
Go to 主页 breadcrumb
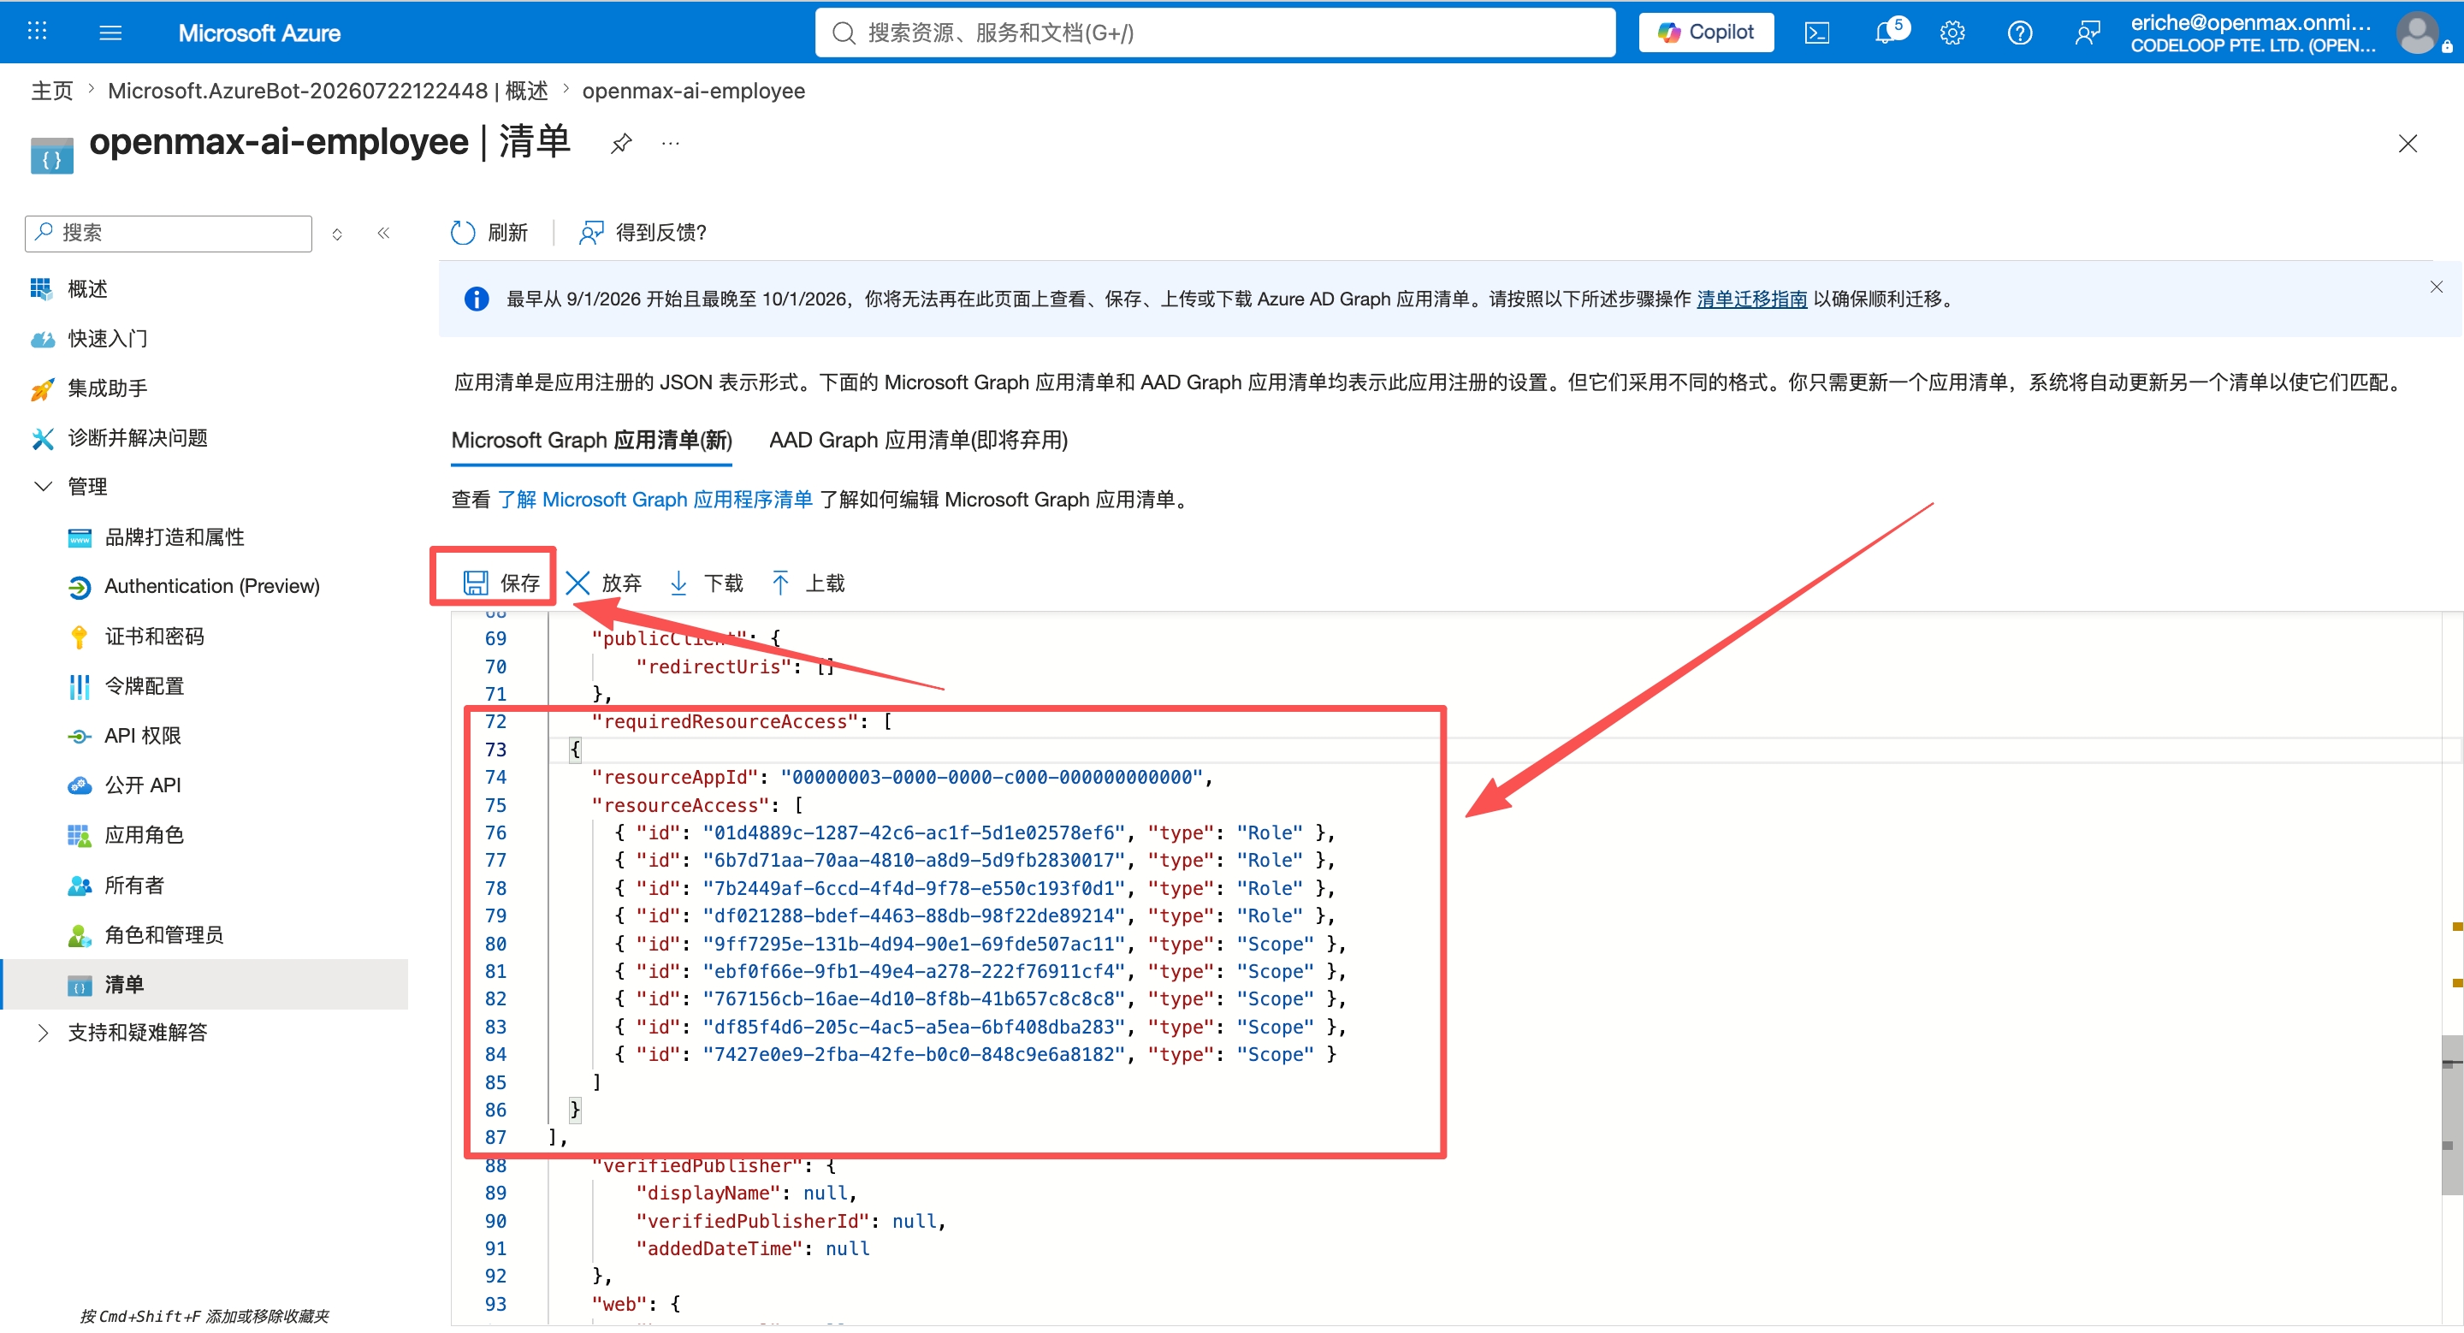pyautogui.click(x=51, y=91)
